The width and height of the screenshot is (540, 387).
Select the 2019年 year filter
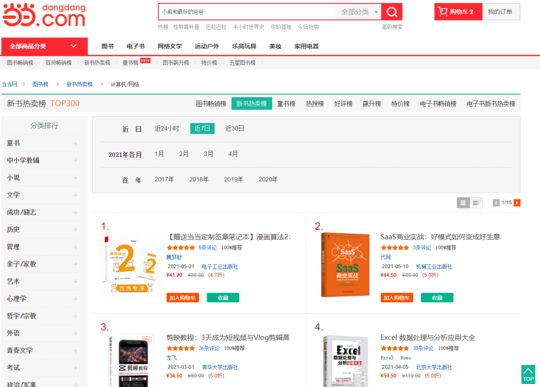233,180
